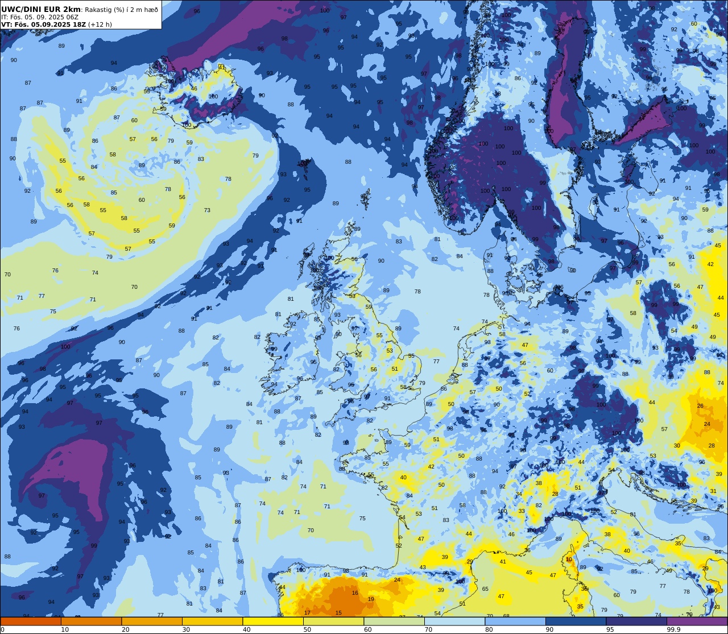
Task: Select the purple legend swatch above 99.9
Action: (697, 621)
